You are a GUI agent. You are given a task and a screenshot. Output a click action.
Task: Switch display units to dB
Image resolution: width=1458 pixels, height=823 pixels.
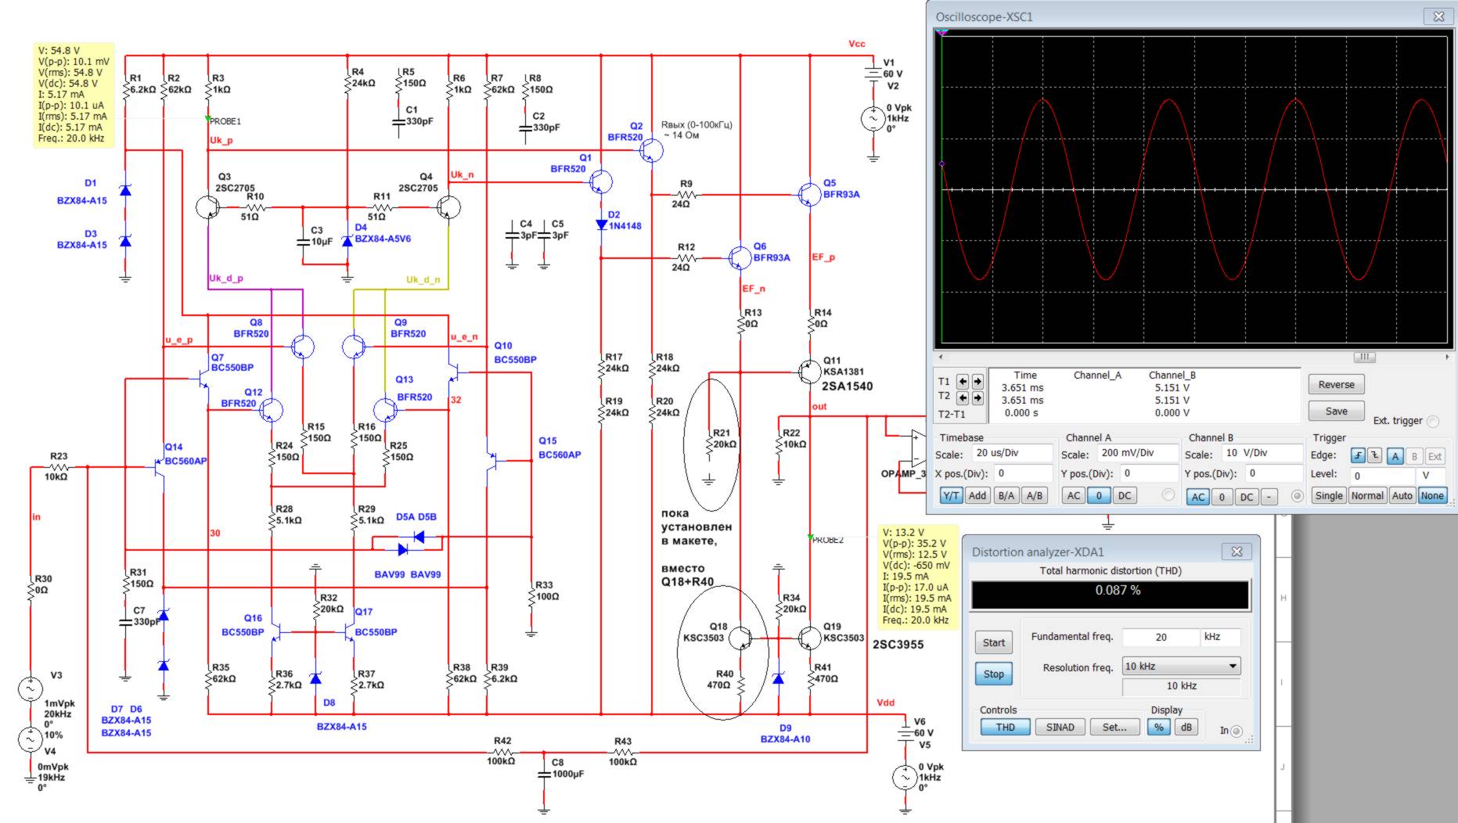tap(1186, 727)
